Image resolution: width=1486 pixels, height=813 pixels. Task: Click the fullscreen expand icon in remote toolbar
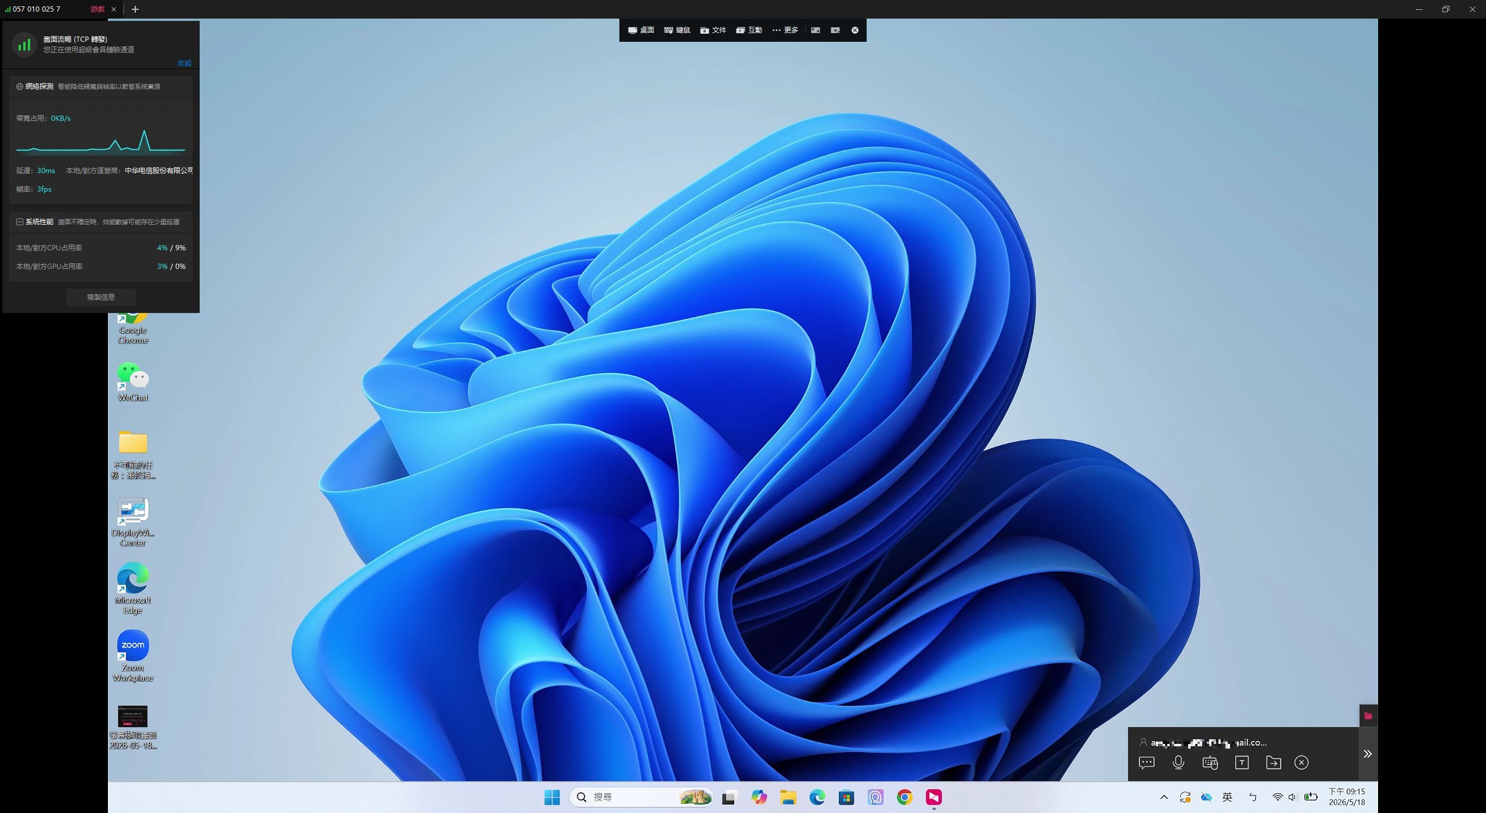tap(816, 30)
